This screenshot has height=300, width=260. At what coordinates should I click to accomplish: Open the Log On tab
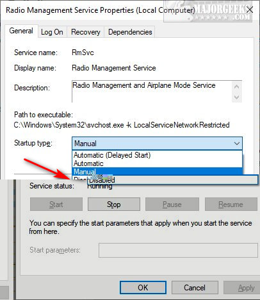(x=52, y=32)
